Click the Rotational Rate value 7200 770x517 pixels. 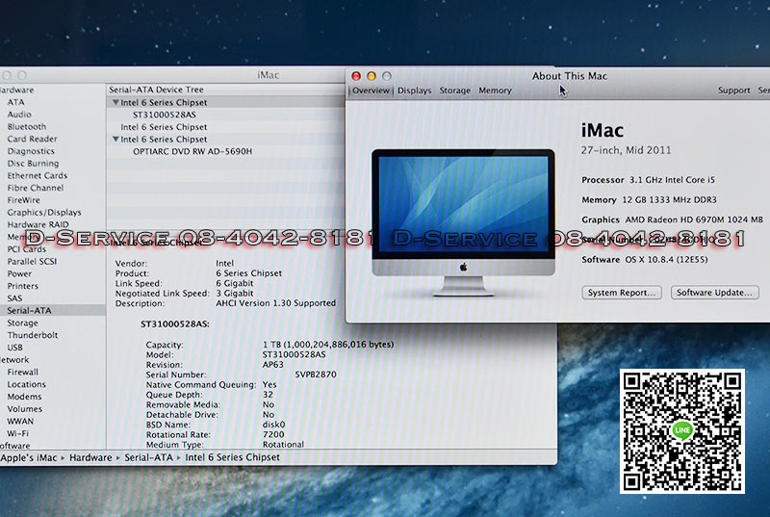coord(273,434)
